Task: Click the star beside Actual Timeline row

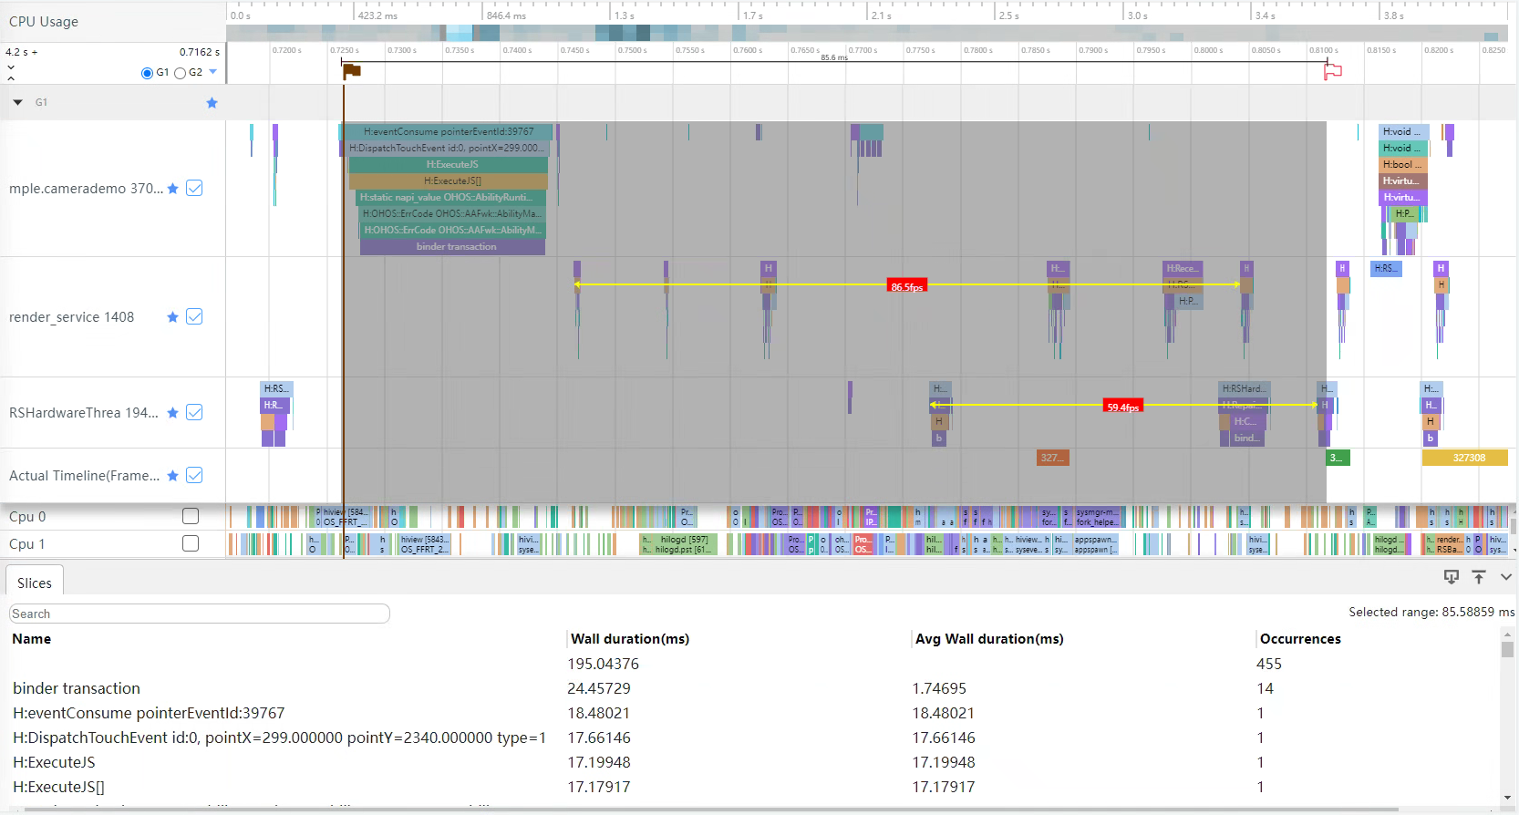Action: (x=172, y=476)
